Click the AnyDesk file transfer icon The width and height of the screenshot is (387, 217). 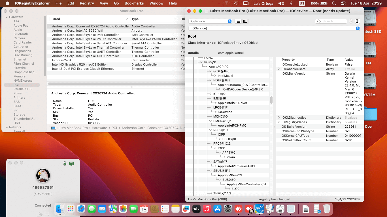click(x=39, y=214)
